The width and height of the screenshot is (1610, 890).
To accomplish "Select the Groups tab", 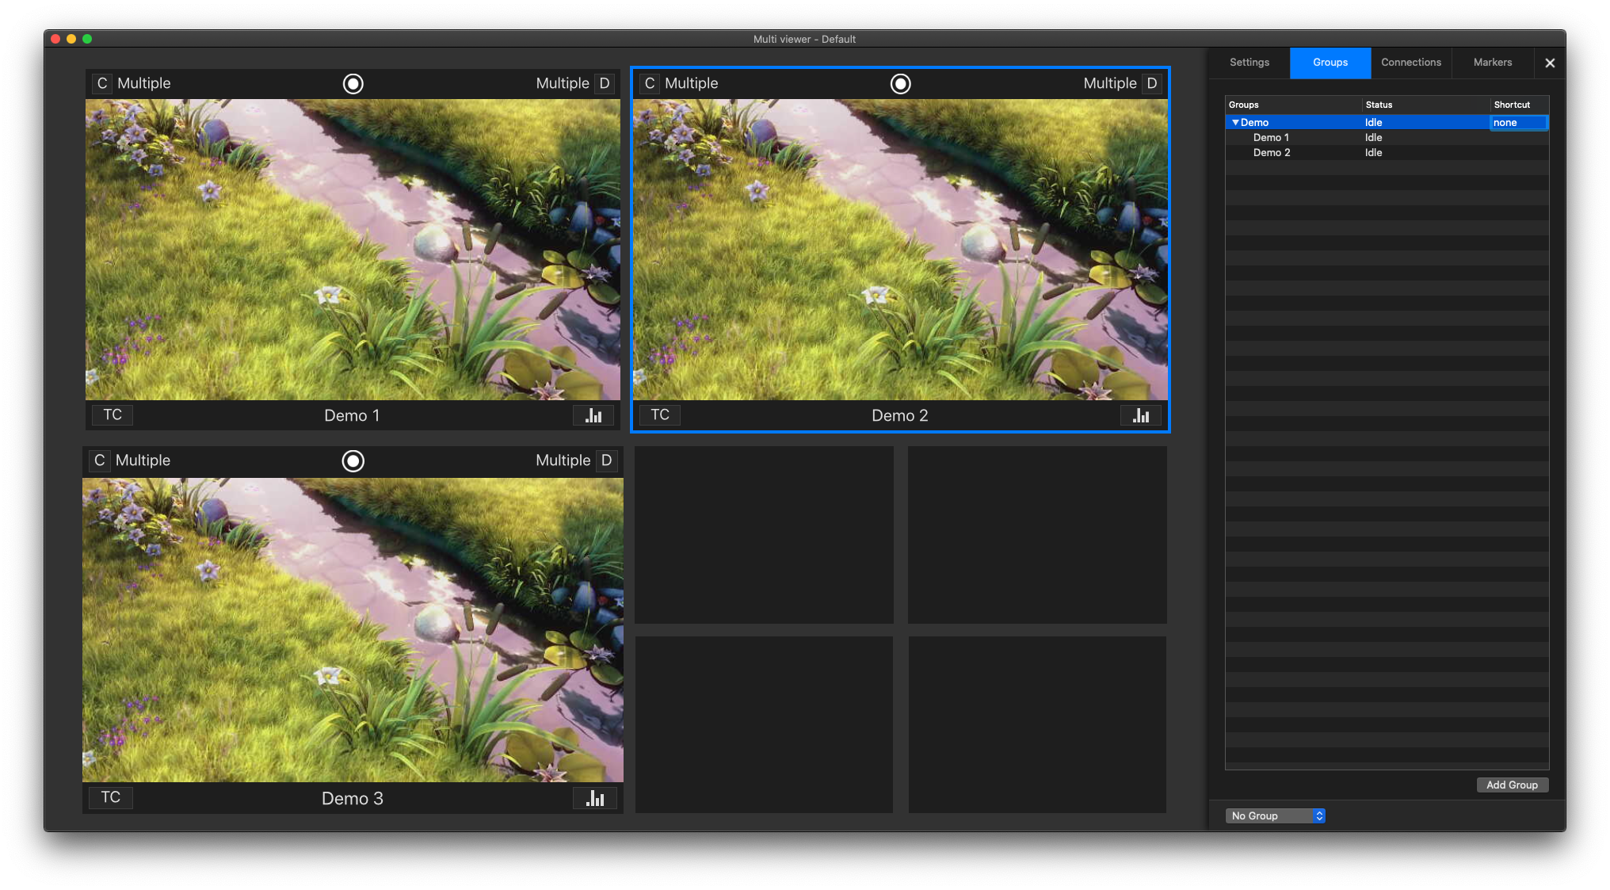I will pyautogui.click(x=1330, y=63).
